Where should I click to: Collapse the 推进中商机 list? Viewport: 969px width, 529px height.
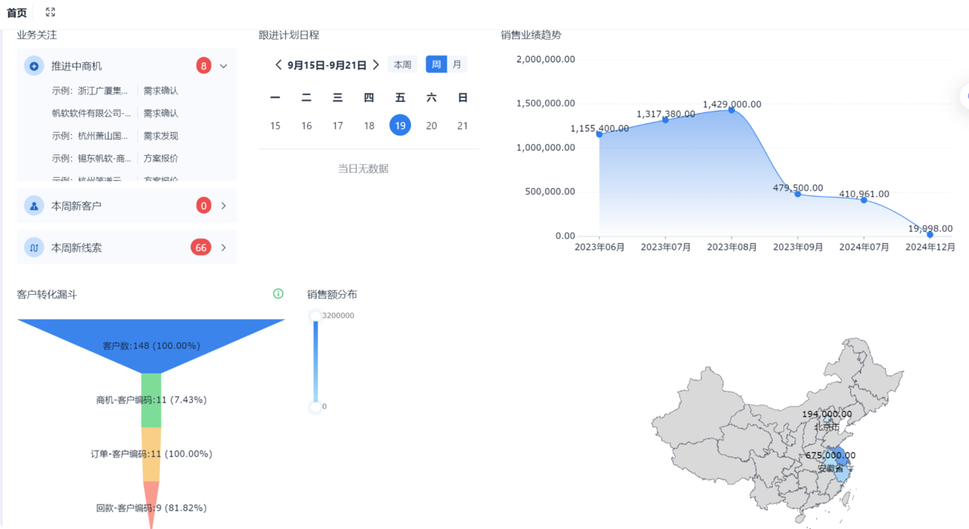point(224,65)
